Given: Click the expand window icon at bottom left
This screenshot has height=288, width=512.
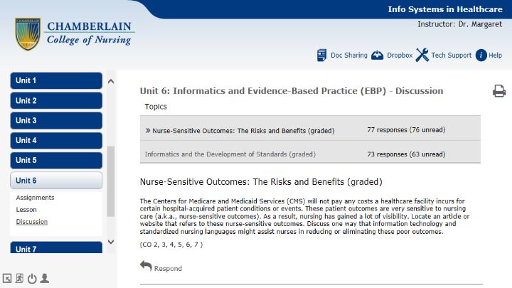Looking at the screenshot, I should click(x=7, y=279).
